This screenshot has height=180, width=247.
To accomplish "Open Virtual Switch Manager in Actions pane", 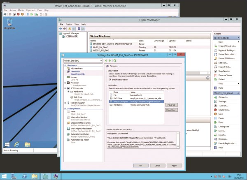I will [227, 54].
